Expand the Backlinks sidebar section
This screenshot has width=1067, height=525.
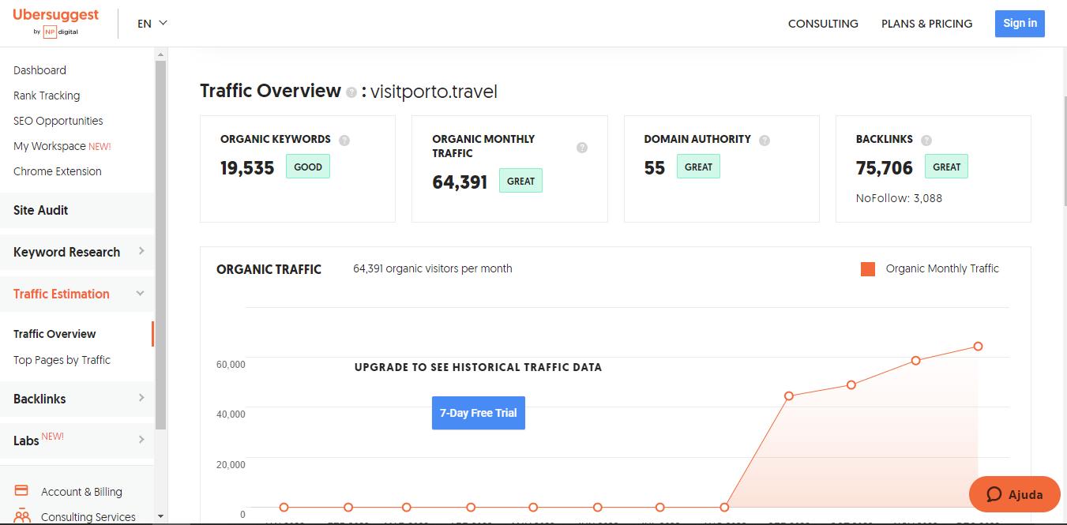[x=77, y=399]
